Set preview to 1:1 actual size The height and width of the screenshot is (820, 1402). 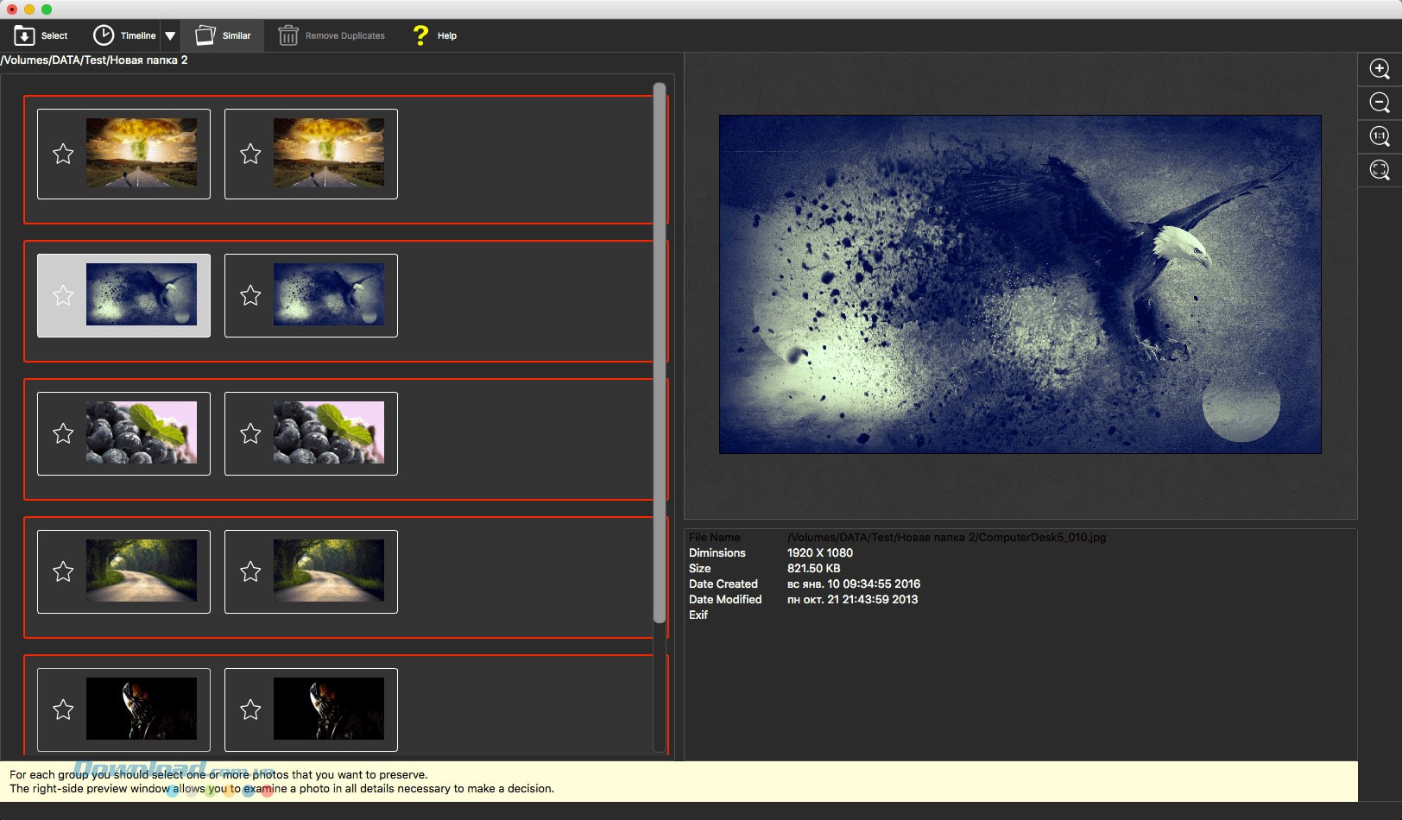pos(1380,136)
